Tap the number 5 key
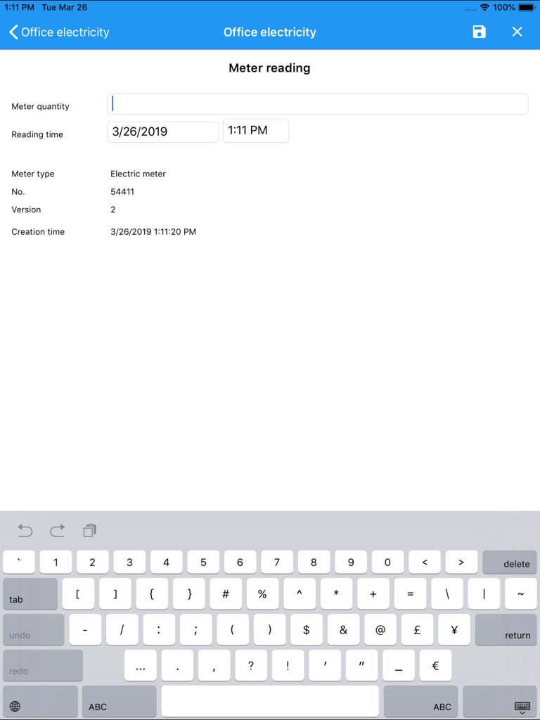The width and height of the screenshot is (540, 720). click(203, 562)
